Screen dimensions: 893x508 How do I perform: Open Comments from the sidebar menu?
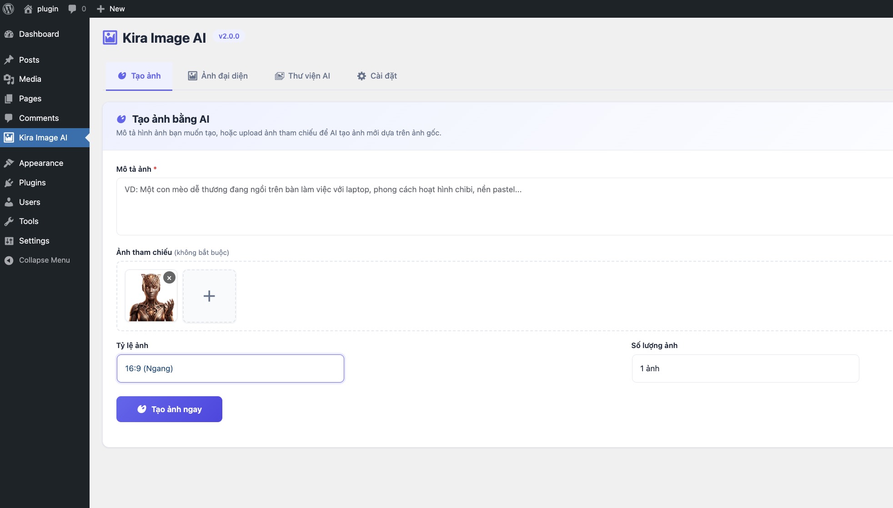pyautogui.click(x=45, y=118)
